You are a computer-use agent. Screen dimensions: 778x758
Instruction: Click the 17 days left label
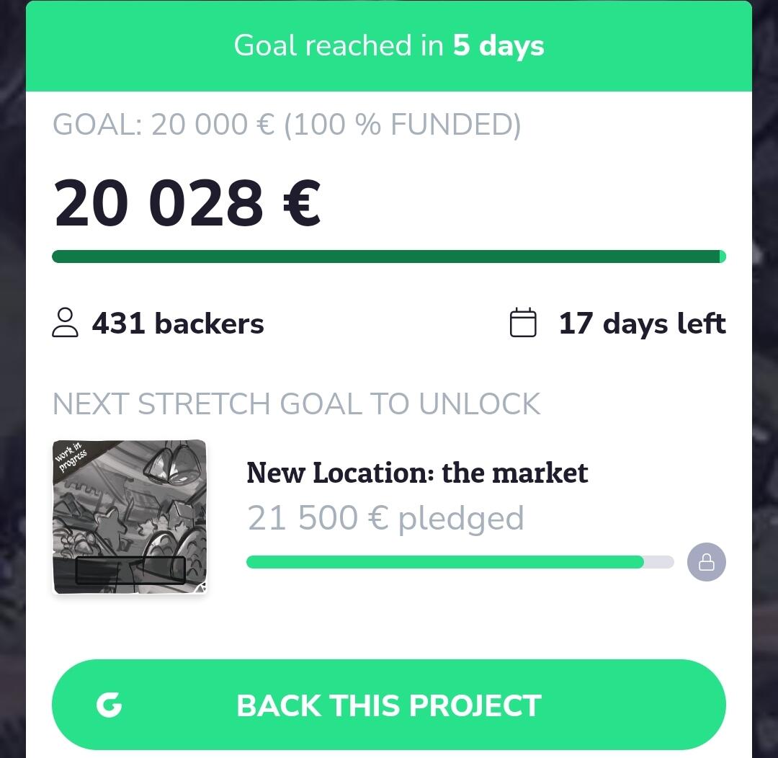click(642, 324)
